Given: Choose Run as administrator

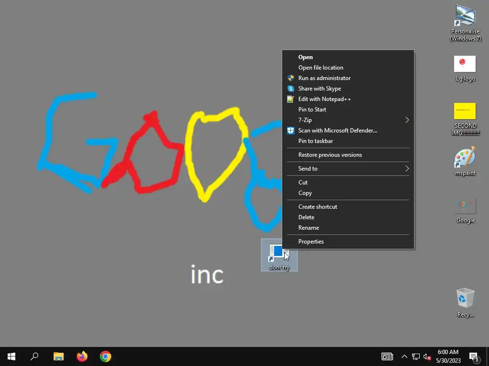Looking at the screenshot, I should tap(348, 78).
